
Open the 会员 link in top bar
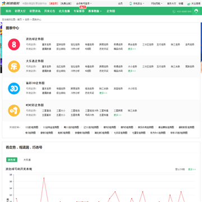(x=120, y=3)
